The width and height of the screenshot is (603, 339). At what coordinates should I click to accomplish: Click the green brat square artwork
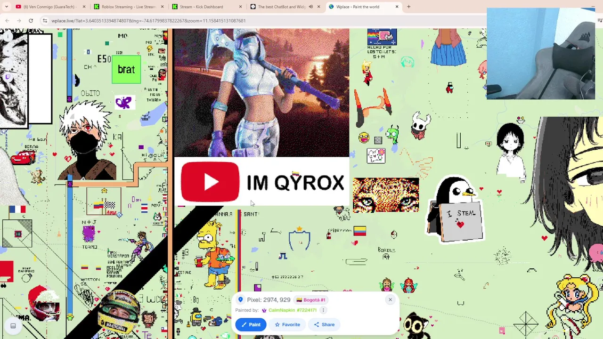(126, 70)
